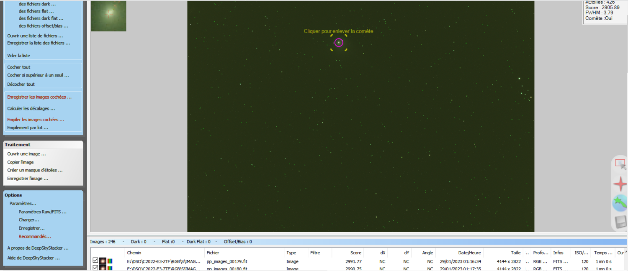628x271 pixels.
Task: Click 'Cocher tout'
Action: 19,67
